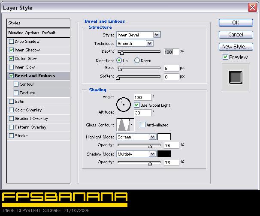The height and width of the screenshot is (216, 260).
Task: Click the Soften px input field
Action: (172, 77)
